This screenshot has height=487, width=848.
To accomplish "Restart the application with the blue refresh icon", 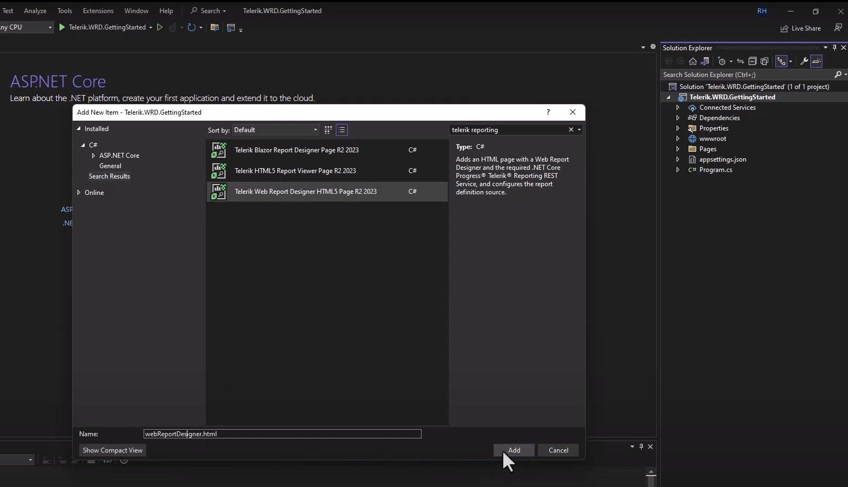I will 191,27.
